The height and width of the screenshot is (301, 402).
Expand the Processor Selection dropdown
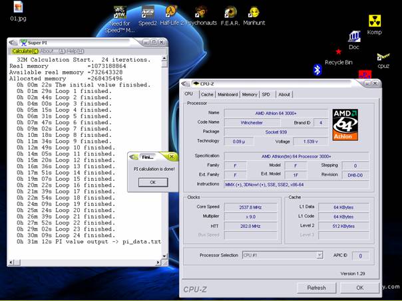tap(319, 255)
